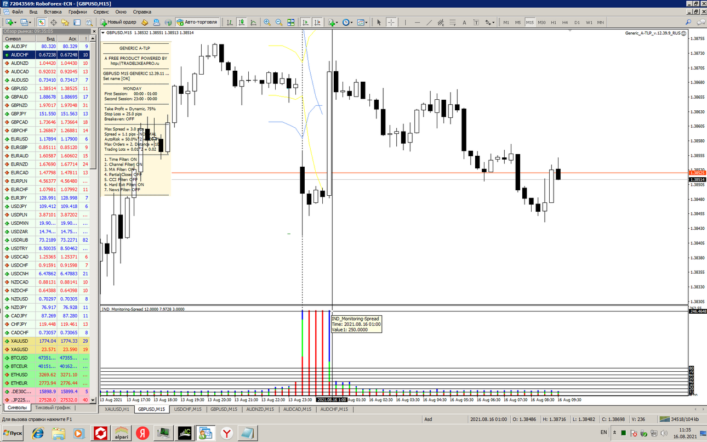Open Internet Explorer from the taskbar
Image resolution: width=707 pixels, height=442 pixels.
point(38,433)
